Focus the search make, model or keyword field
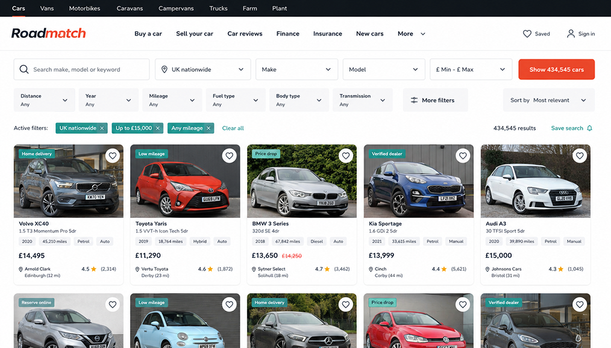Viewport: 611px width, 348px height. [81, 69]
